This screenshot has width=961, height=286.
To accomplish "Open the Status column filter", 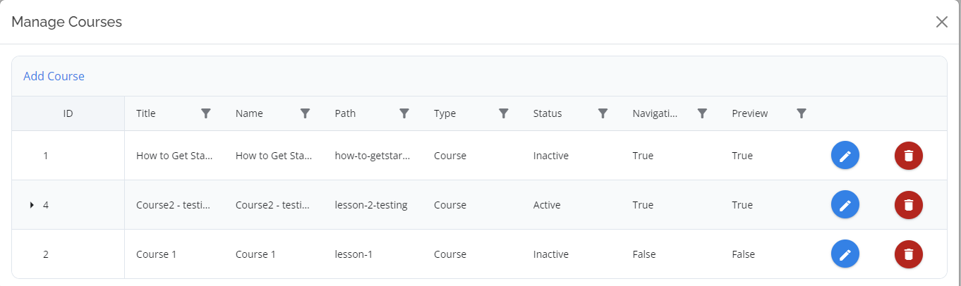I will [x=603, y=113].
